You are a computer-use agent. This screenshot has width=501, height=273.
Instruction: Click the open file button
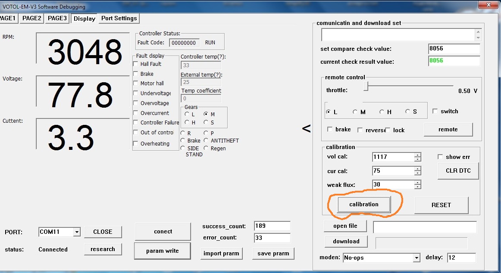click(346, 226)
